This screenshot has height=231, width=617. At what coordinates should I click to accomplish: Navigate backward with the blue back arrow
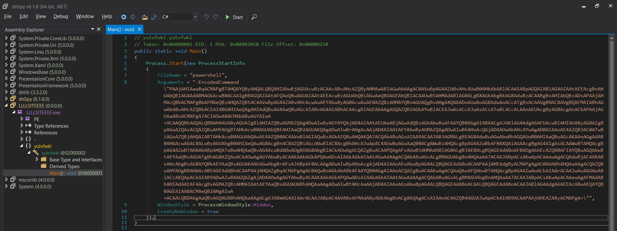tap(124, 17)
